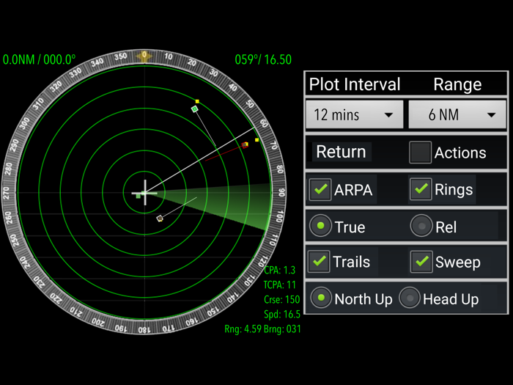The height and width of the screenshot is (385, 513).
Task: Click the own ship cross at radar center
Action: [145, 192]
